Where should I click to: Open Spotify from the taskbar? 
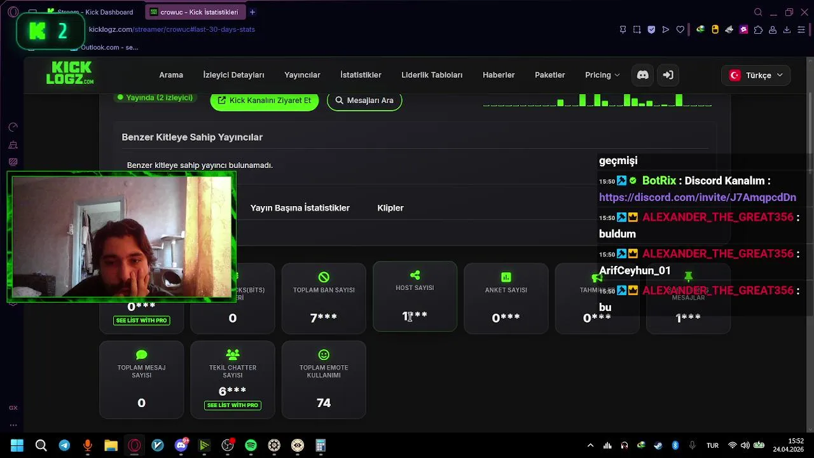(x=251, y=445)
